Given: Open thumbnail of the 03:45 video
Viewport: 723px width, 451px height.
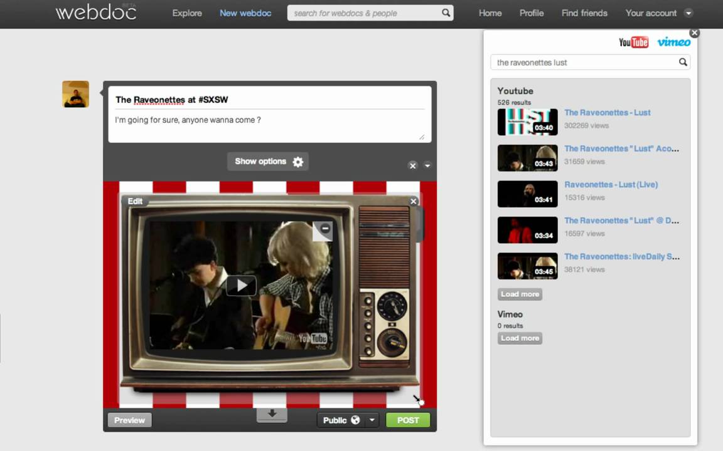Looking at the screenshot, I should 527,266.
